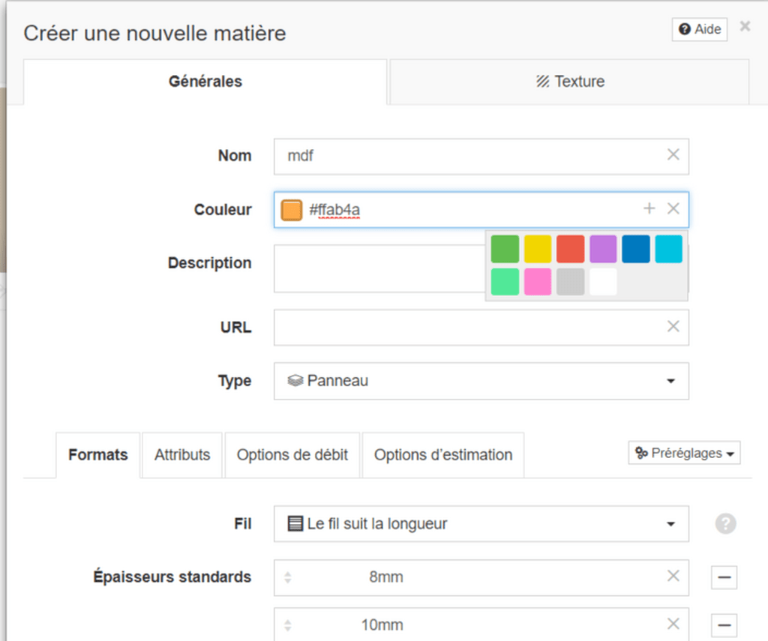Expand the Fil grain direction dropdown

(481, 523)
